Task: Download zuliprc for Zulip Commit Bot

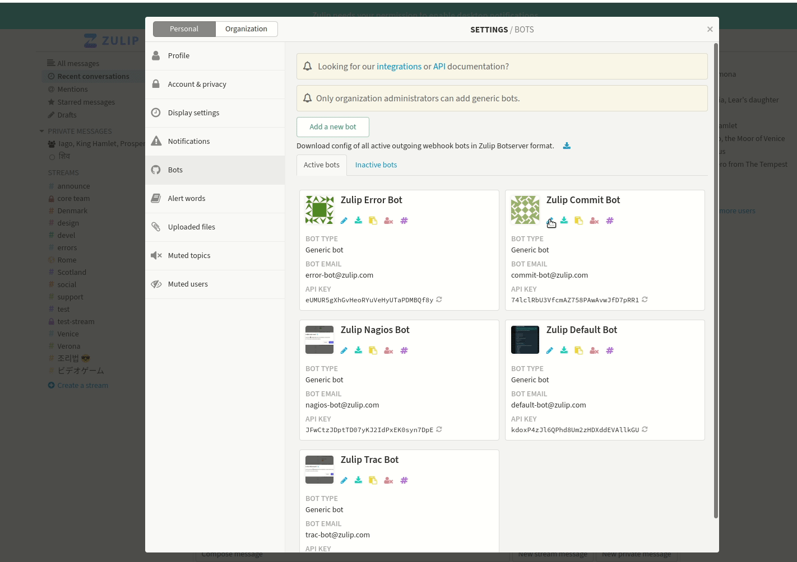Action: [564, 220]
